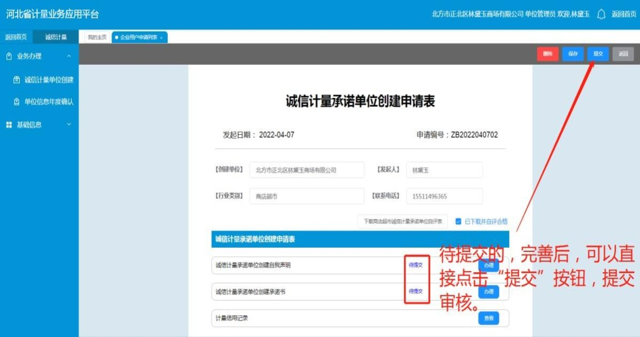Click the 单位信息年度确认 sidebar icon
Screen dimensions: 640x337
click(x=17, y=102)
